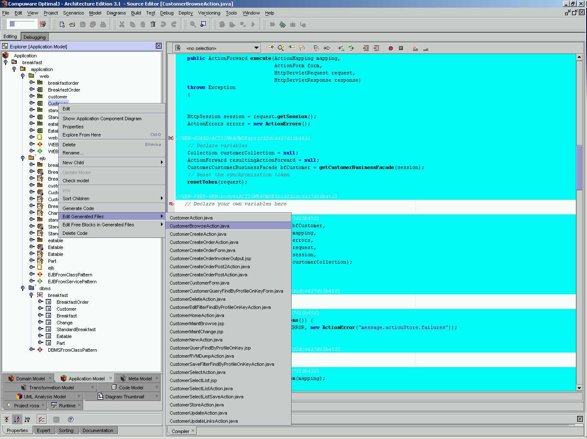Close the Explorer Application Model panel
The image size is (587, 439).
159,46
